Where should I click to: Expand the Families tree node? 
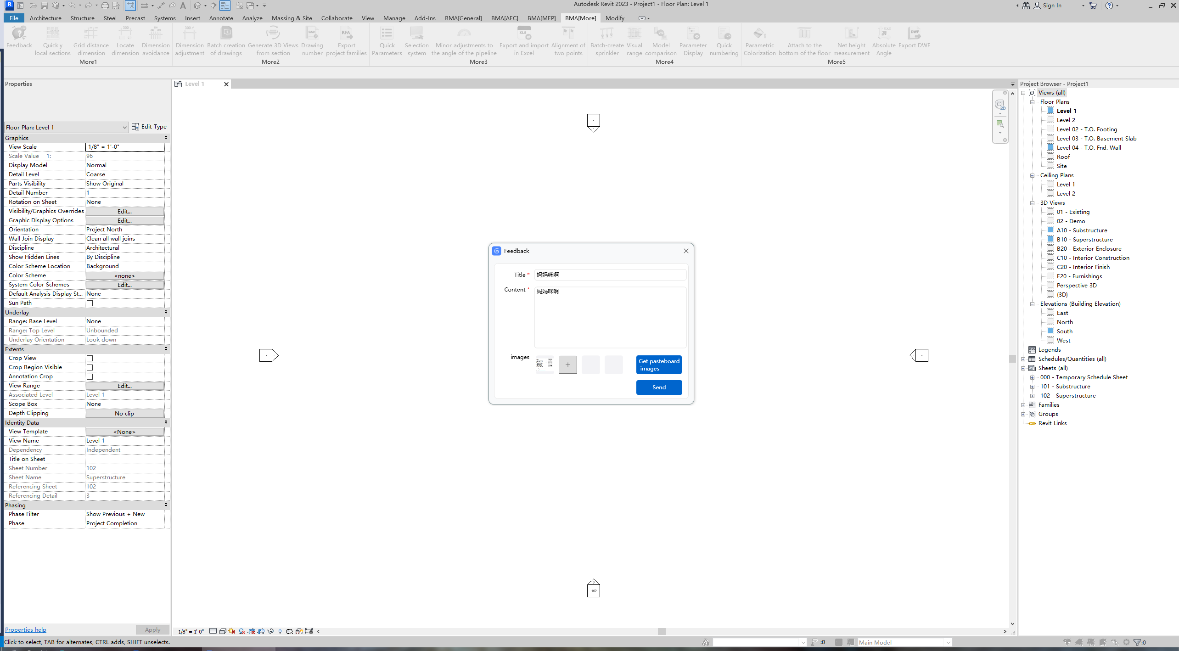pos(1023,405)
